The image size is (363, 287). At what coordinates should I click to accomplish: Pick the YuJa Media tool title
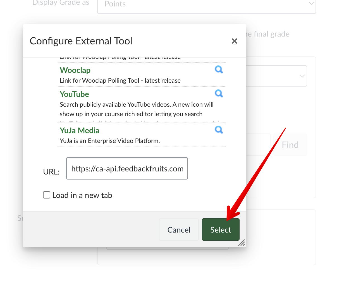(80, 131)
